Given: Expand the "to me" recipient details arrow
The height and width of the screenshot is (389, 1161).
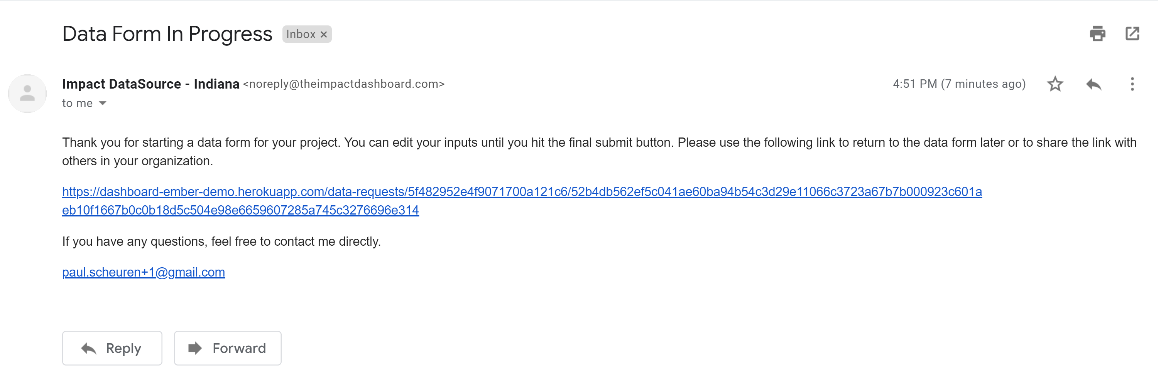Looking at the screenshot, I should click(103, 104).
